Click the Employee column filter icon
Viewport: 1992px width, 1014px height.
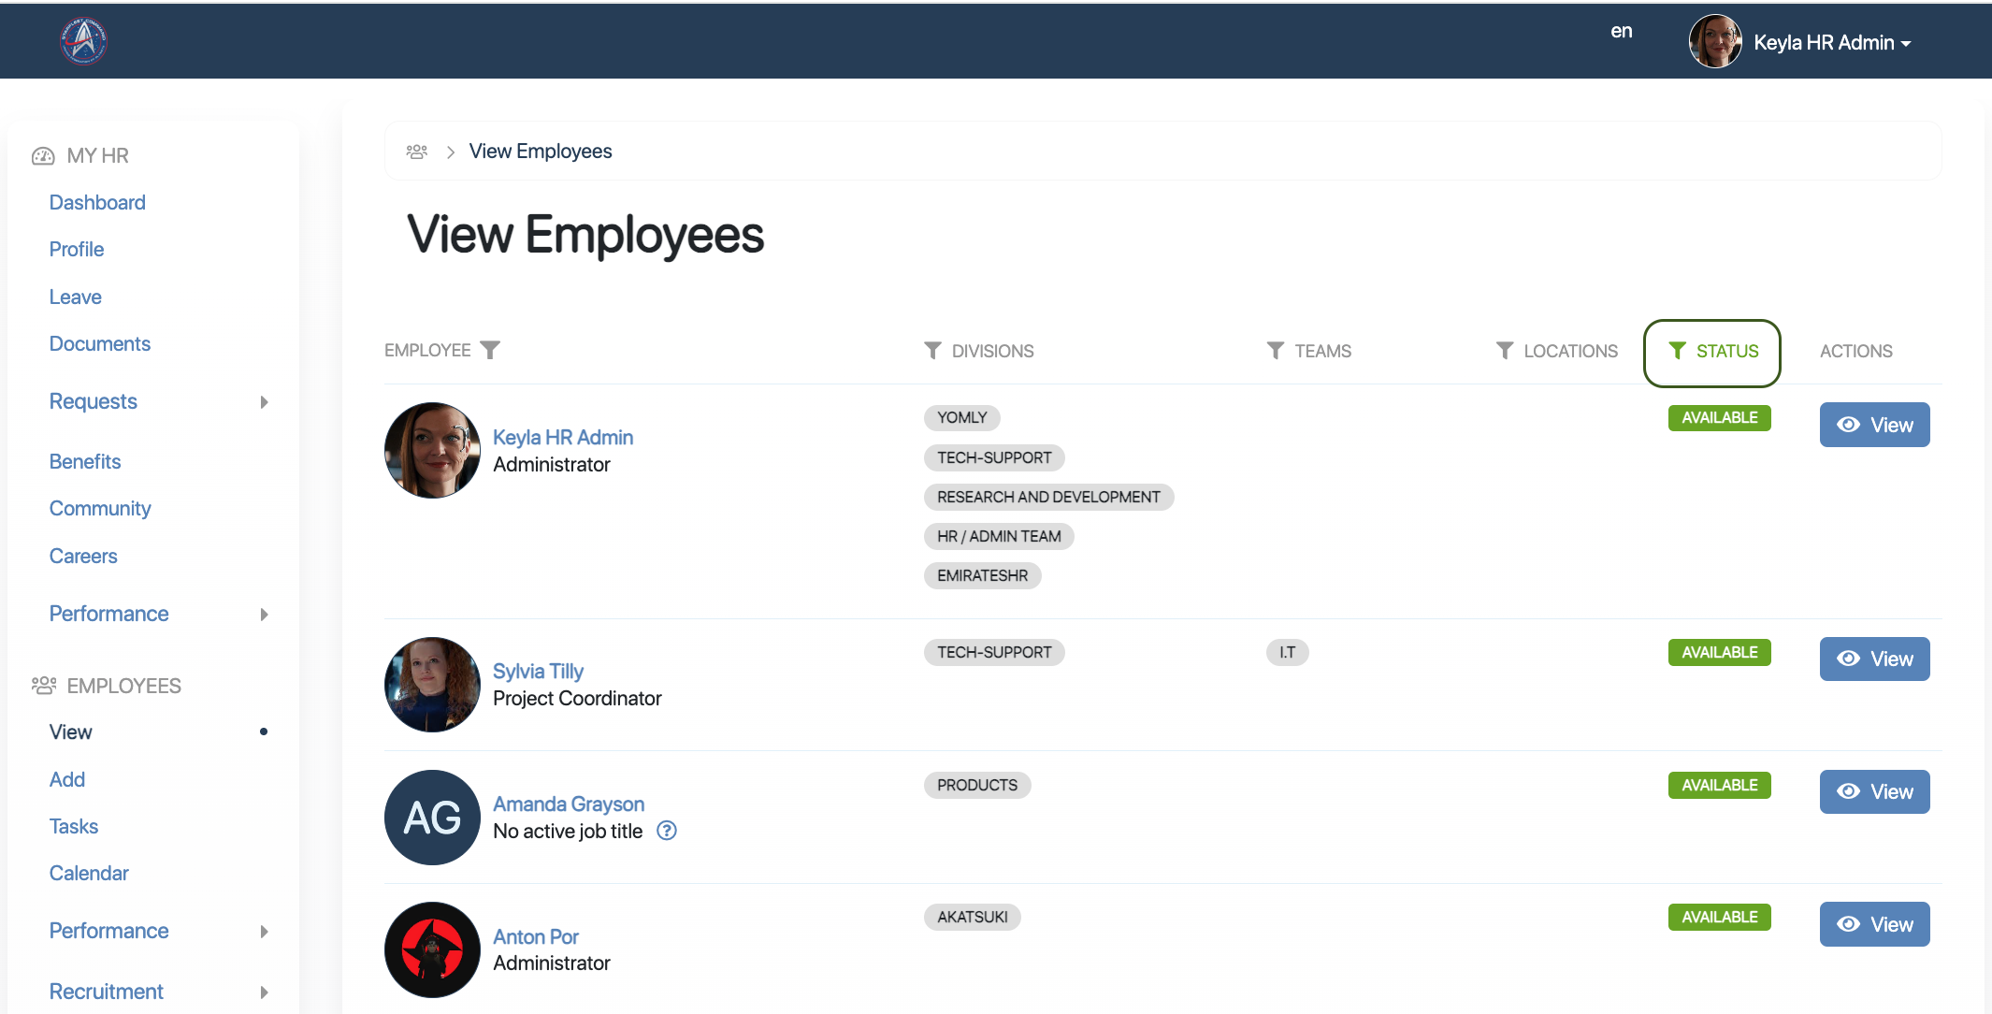coord(490,350)
